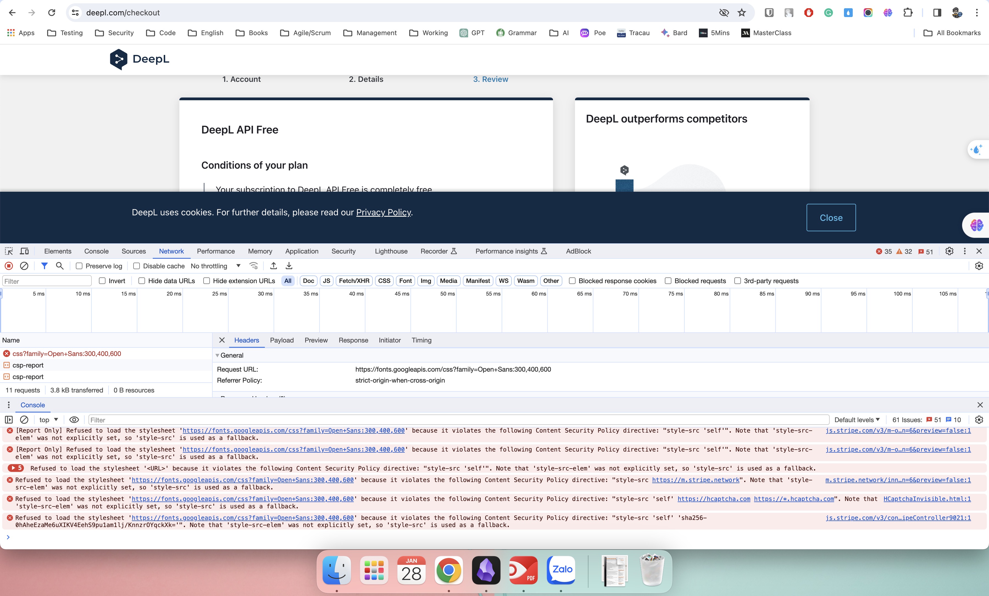Close the request details pane
This screenshot has height=596, width=989.
[222, 340]
